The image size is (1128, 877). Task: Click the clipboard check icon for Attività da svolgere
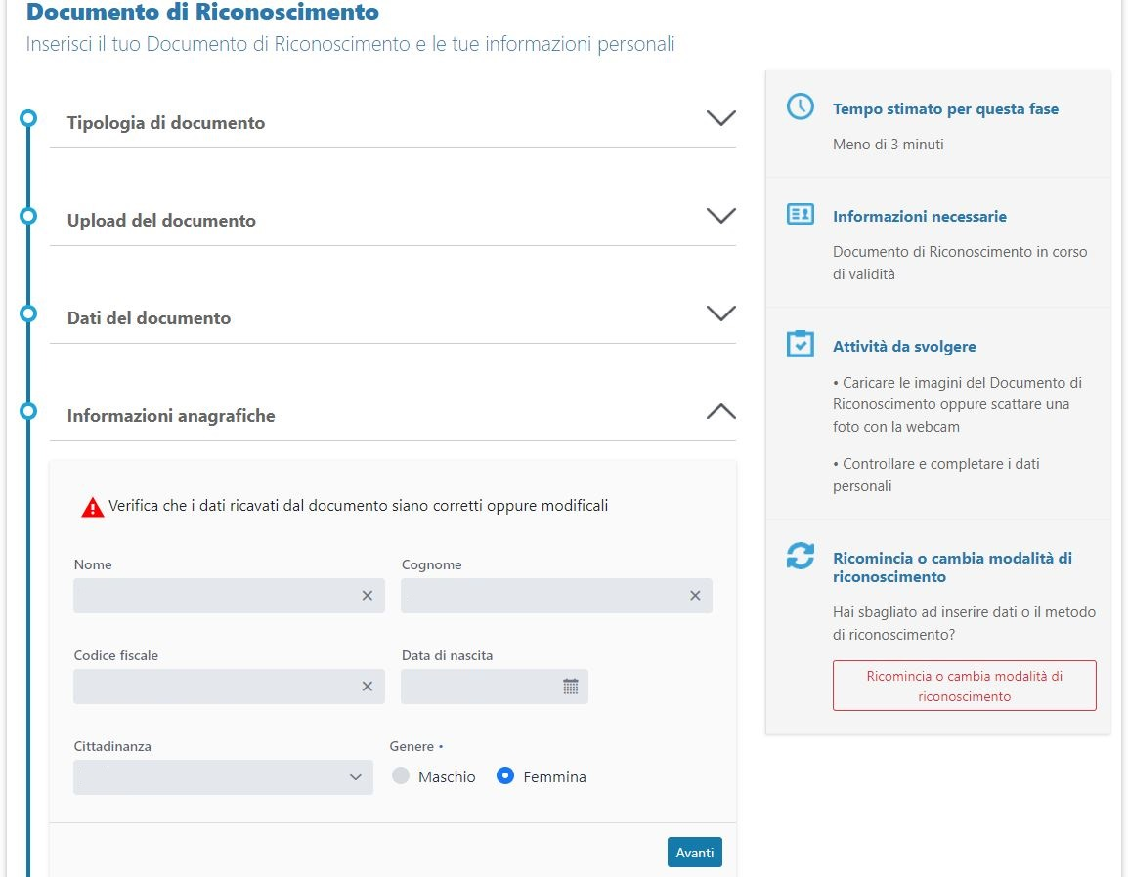[801, 344]
